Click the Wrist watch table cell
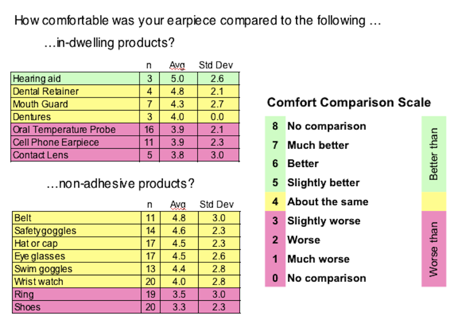 point(39,282)
